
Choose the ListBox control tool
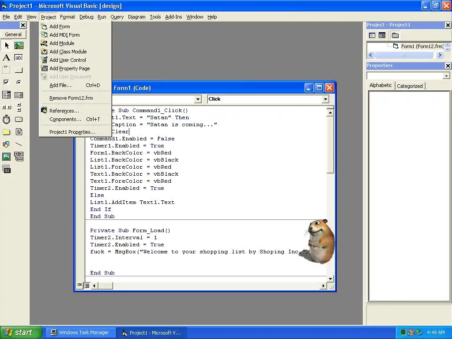(19, 95)
